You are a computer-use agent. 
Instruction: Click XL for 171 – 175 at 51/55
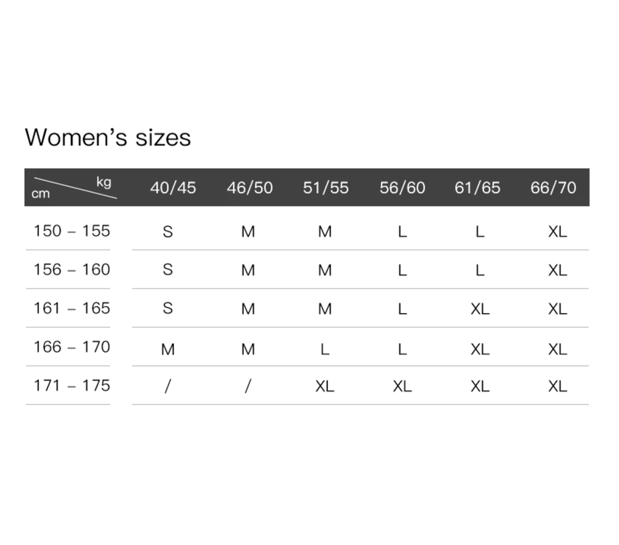click(325, 387)
